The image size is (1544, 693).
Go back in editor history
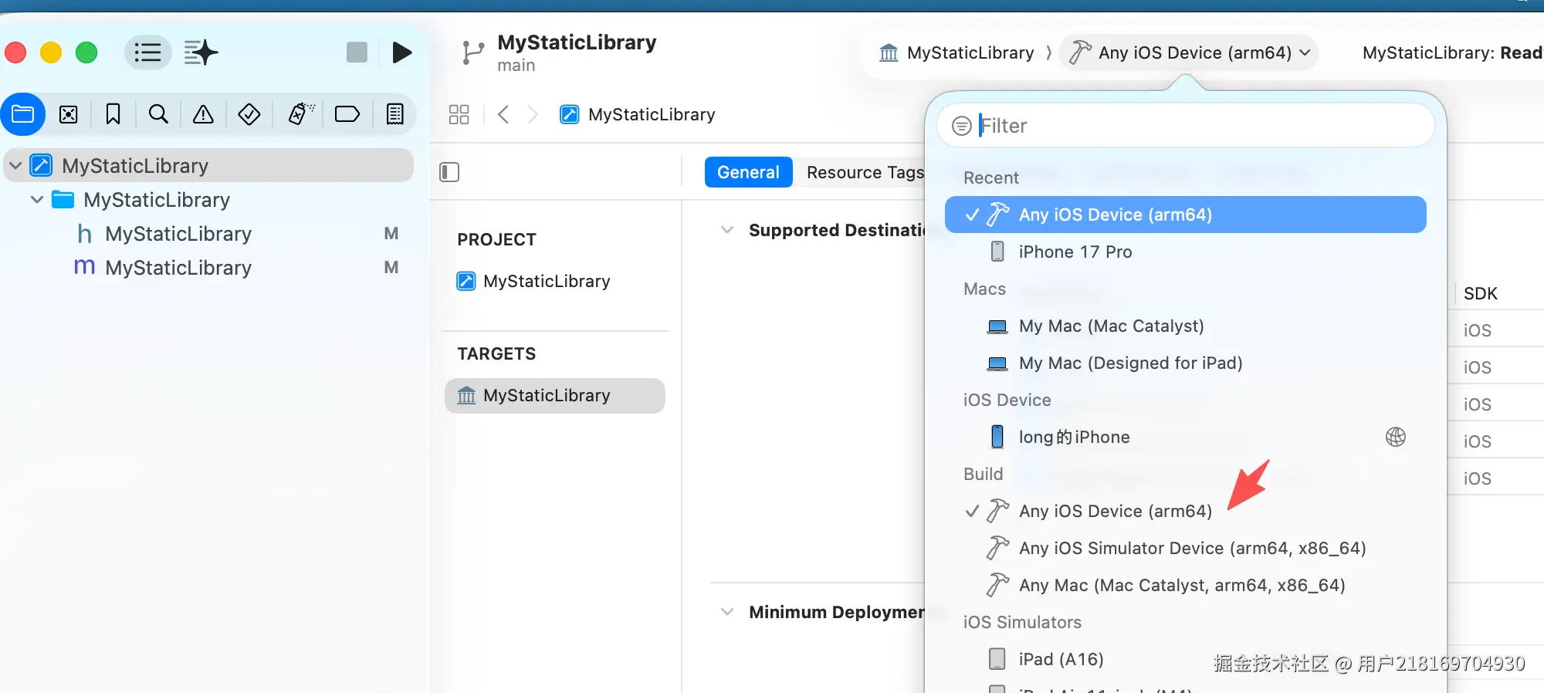click(x=503, y=115)
